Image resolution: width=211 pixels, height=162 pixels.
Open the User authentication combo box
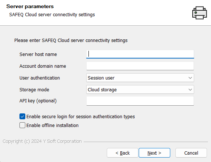pyautogui.click(x=140, y=78)
